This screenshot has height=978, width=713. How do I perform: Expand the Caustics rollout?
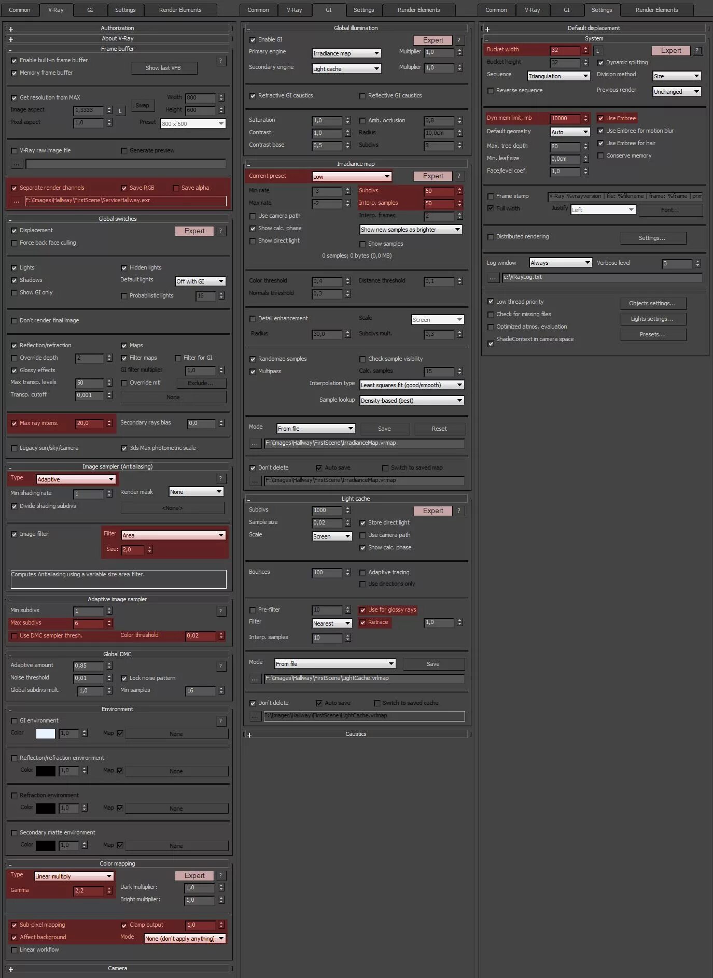click(x=356, y=734)
